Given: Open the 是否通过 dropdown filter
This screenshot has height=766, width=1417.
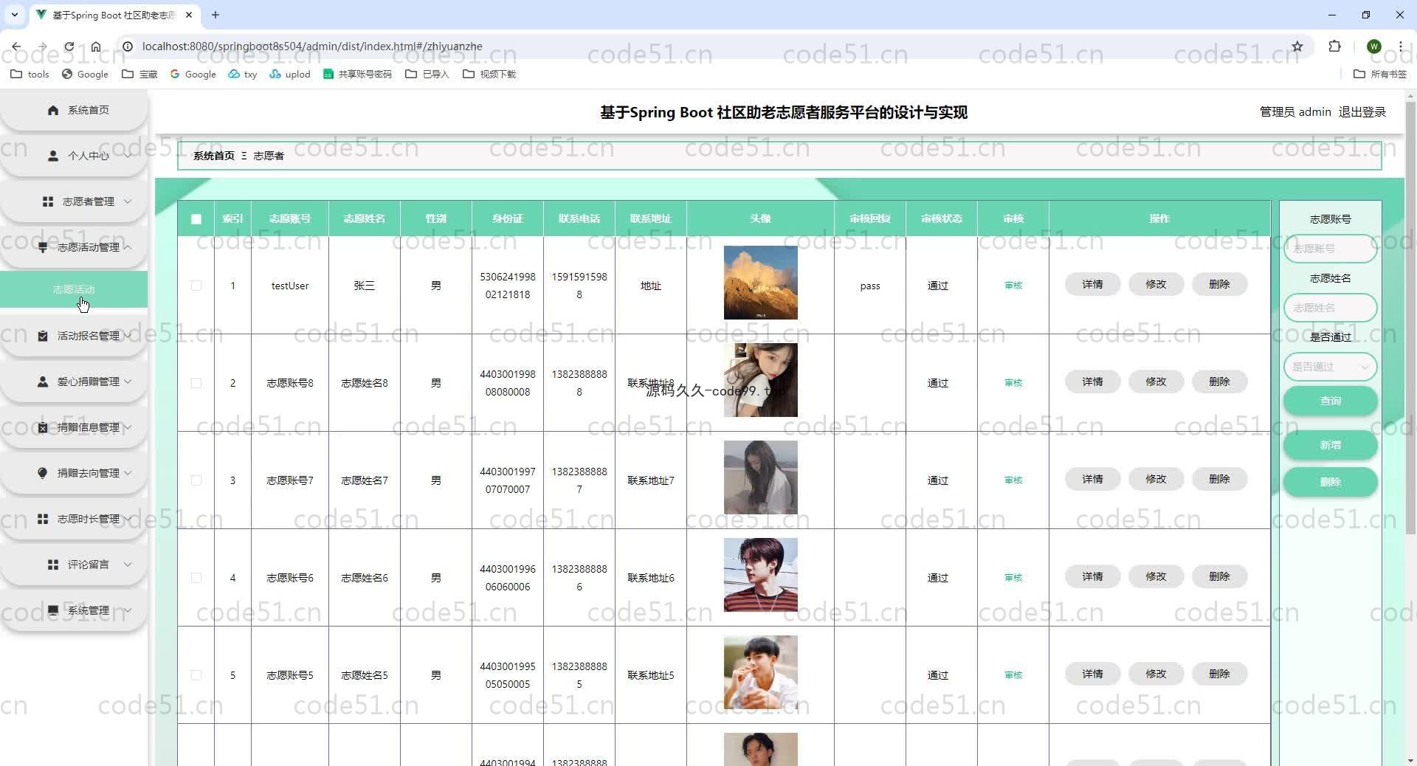Looking at the screenshot, I should coord(1330,367).
